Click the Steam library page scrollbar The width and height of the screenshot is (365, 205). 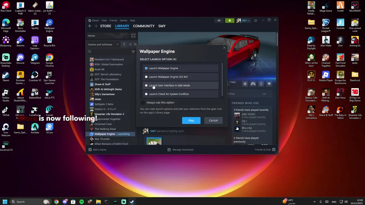click(x=277, y=39)
